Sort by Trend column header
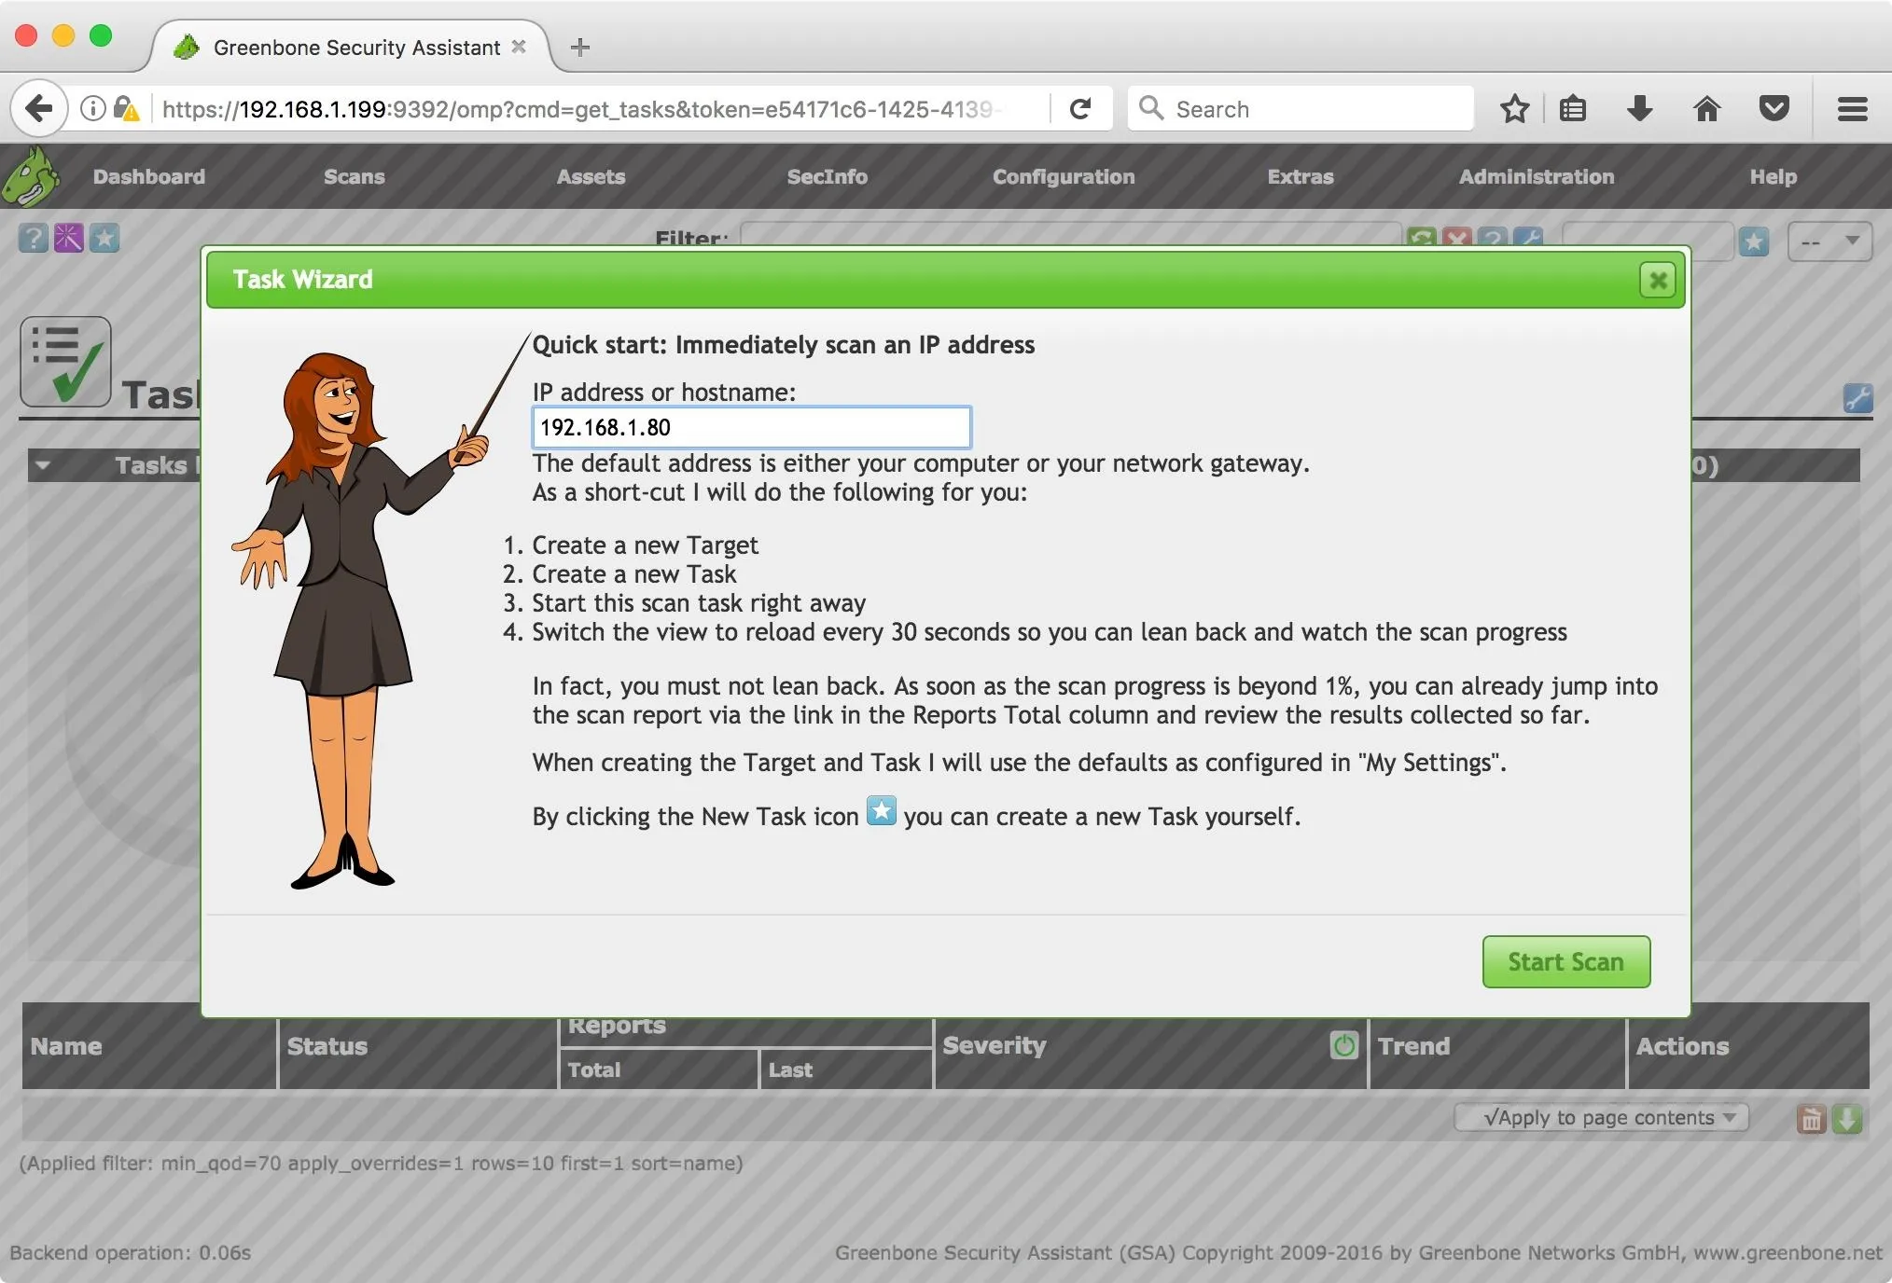This screenshot has width=1892, height=1283. (1413, 1046)
